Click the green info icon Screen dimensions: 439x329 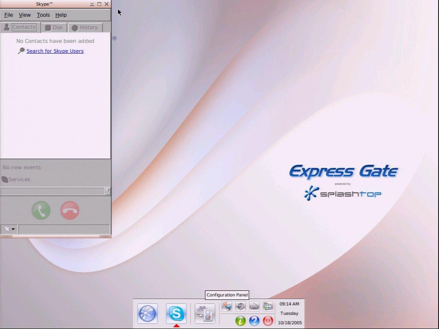(x=241, y=320)
